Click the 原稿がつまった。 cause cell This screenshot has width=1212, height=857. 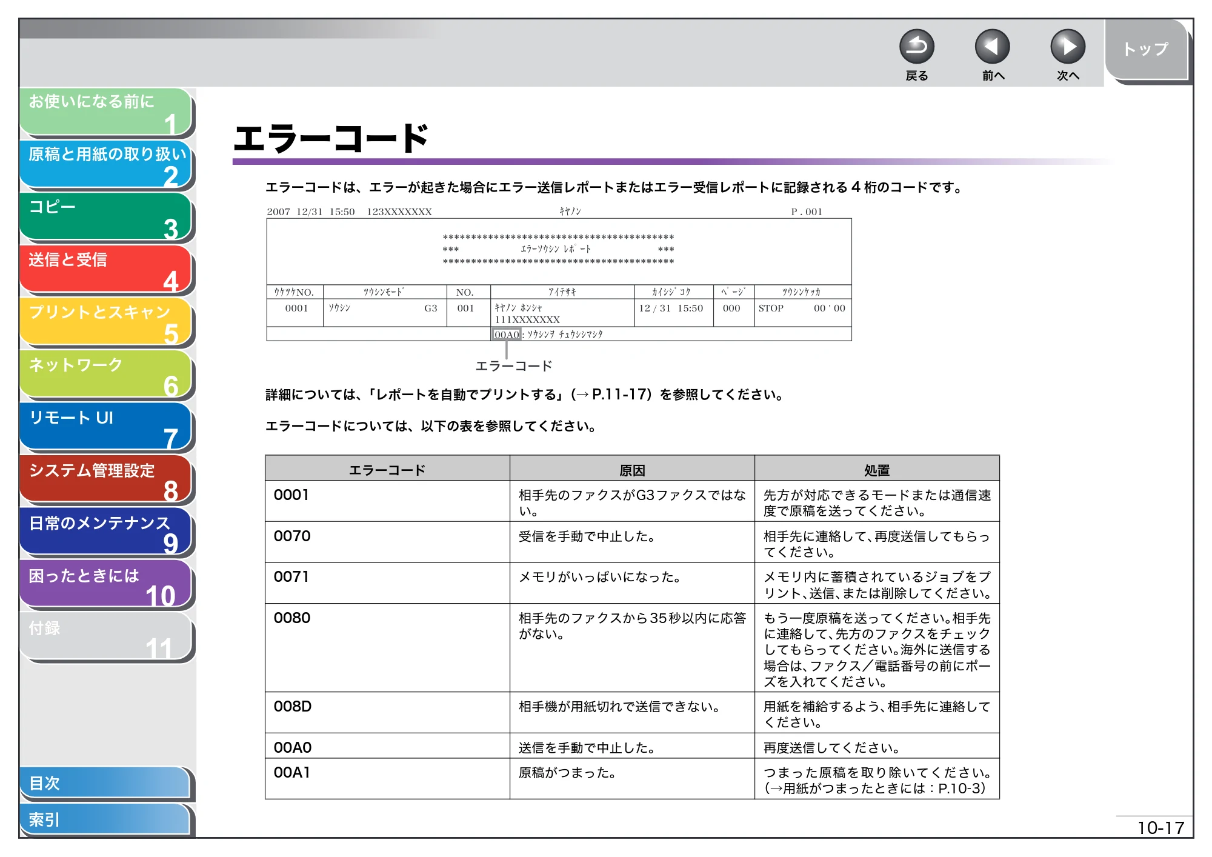click(x=632, y=778)
